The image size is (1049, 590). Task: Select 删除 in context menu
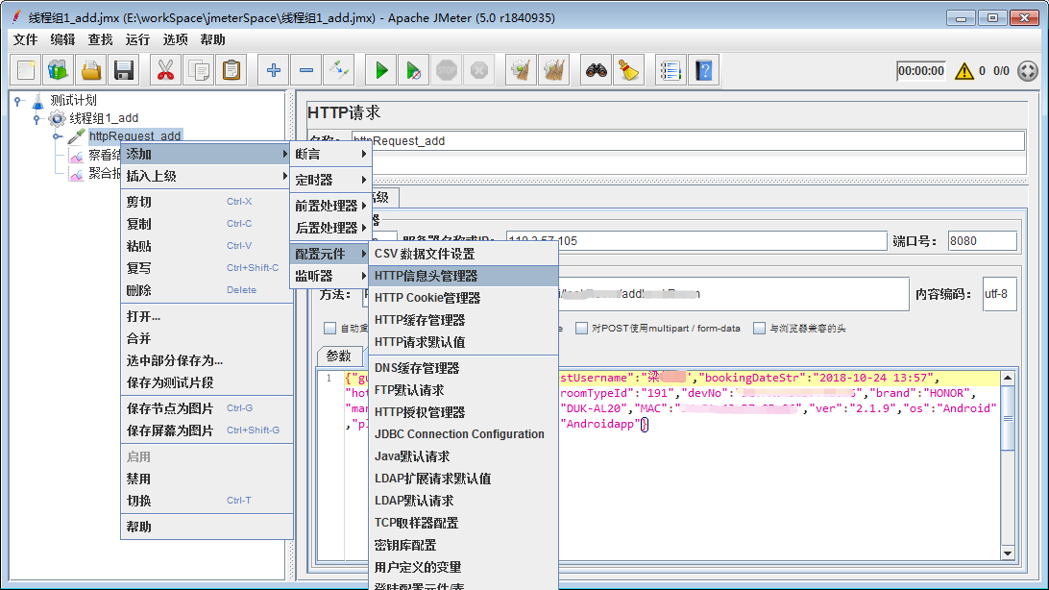[206, 290]
